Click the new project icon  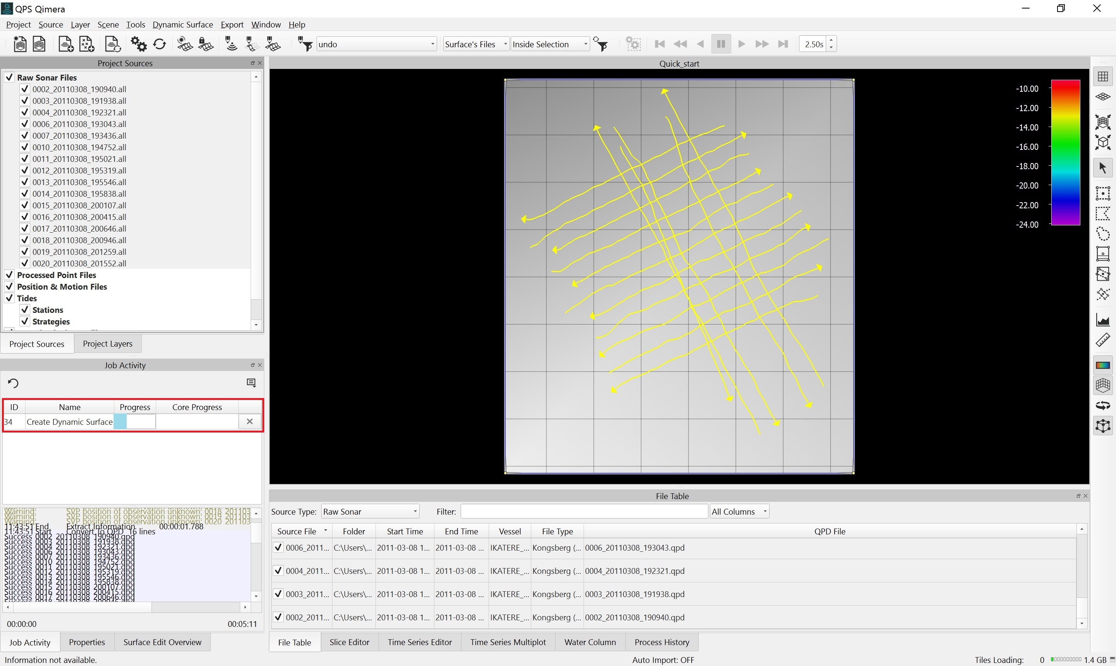pos(19,44)
